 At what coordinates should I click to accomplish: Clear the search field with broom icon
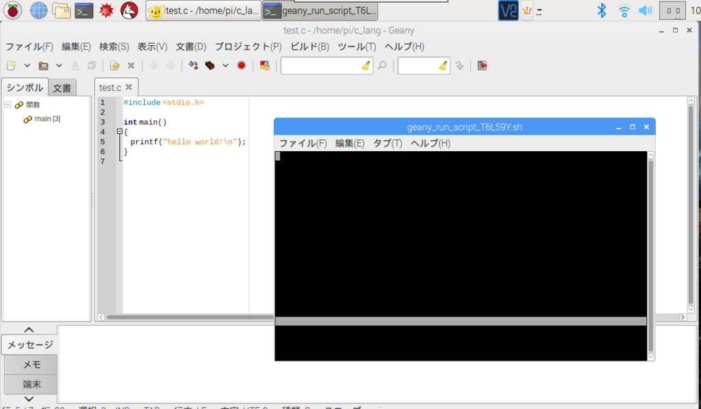point(366,66)
